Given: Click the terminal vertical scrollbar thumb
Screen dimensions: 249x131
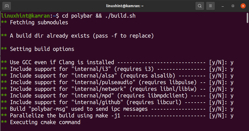Looking at the screenshot, I should 247,18.
